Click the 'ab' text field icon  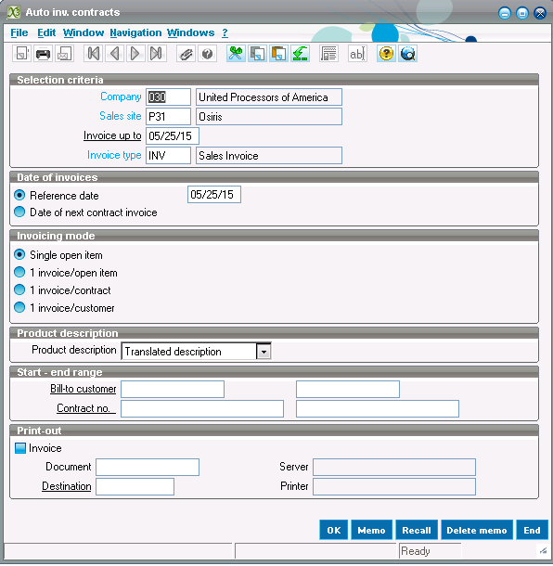pyautogui.click(x=357, y=54)
